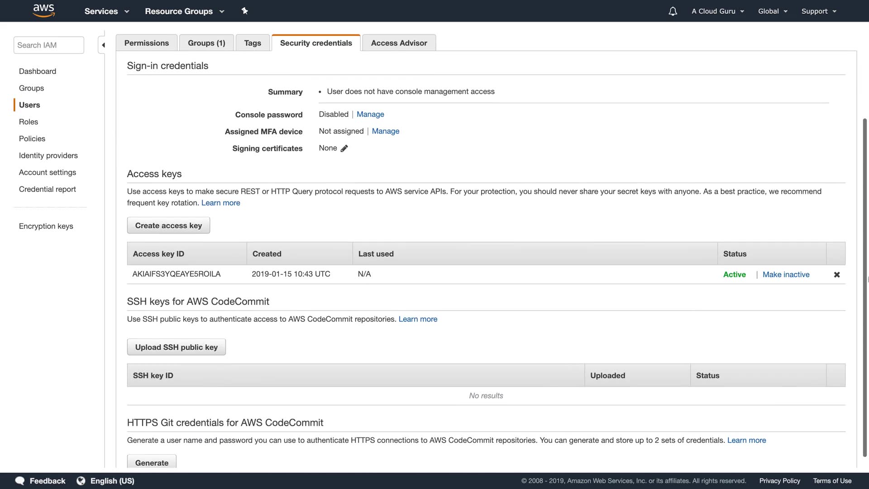869x489 pixels.
Task: Expand the Services dropdown menu
Action: [x=107, y=11]
